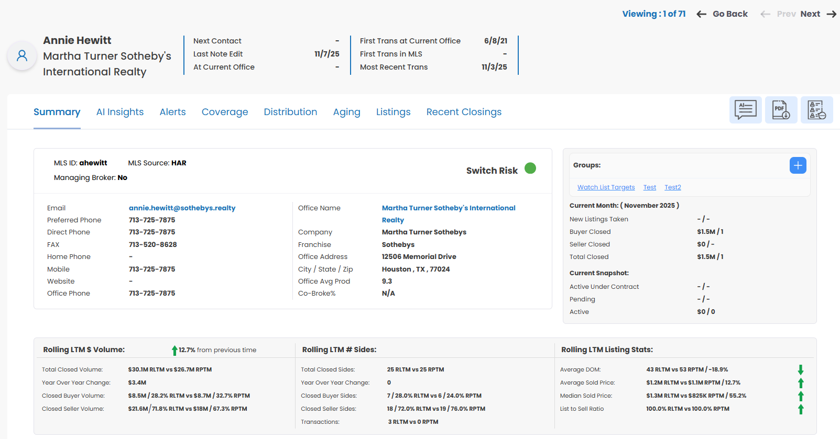Image resolution: width=840 pixels, height=439 pixels.
Task: Select the Aging tab
Action: pyautogui.click(x=347, y=112)
